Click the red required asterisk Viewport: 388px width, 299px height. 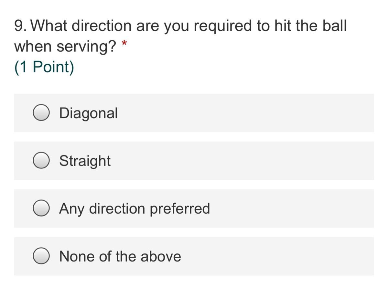coord(124,43)
